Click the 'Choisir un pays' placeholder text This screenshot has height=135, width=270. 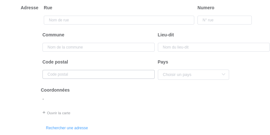coord(177,75)
